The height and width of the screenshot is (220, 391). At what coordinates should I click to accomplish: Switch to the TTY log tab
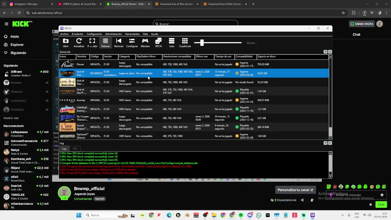75,149
